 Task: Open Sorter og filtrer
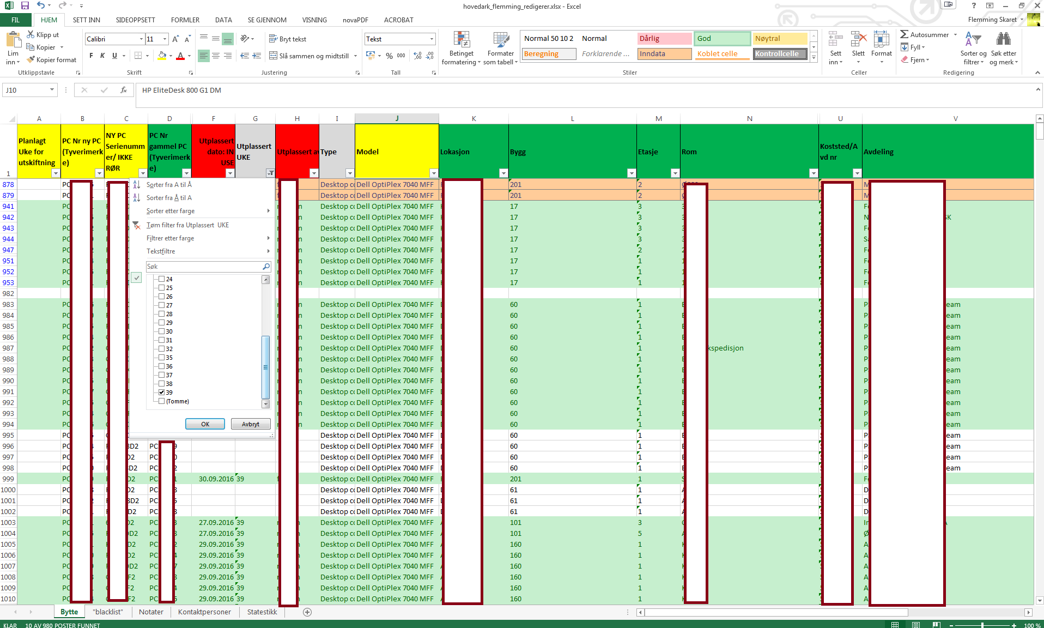pyautogui.click(x=973, y=49)
